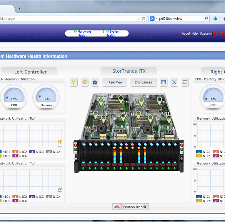Click the last gold star on drive bays

(x=145, y=148)
